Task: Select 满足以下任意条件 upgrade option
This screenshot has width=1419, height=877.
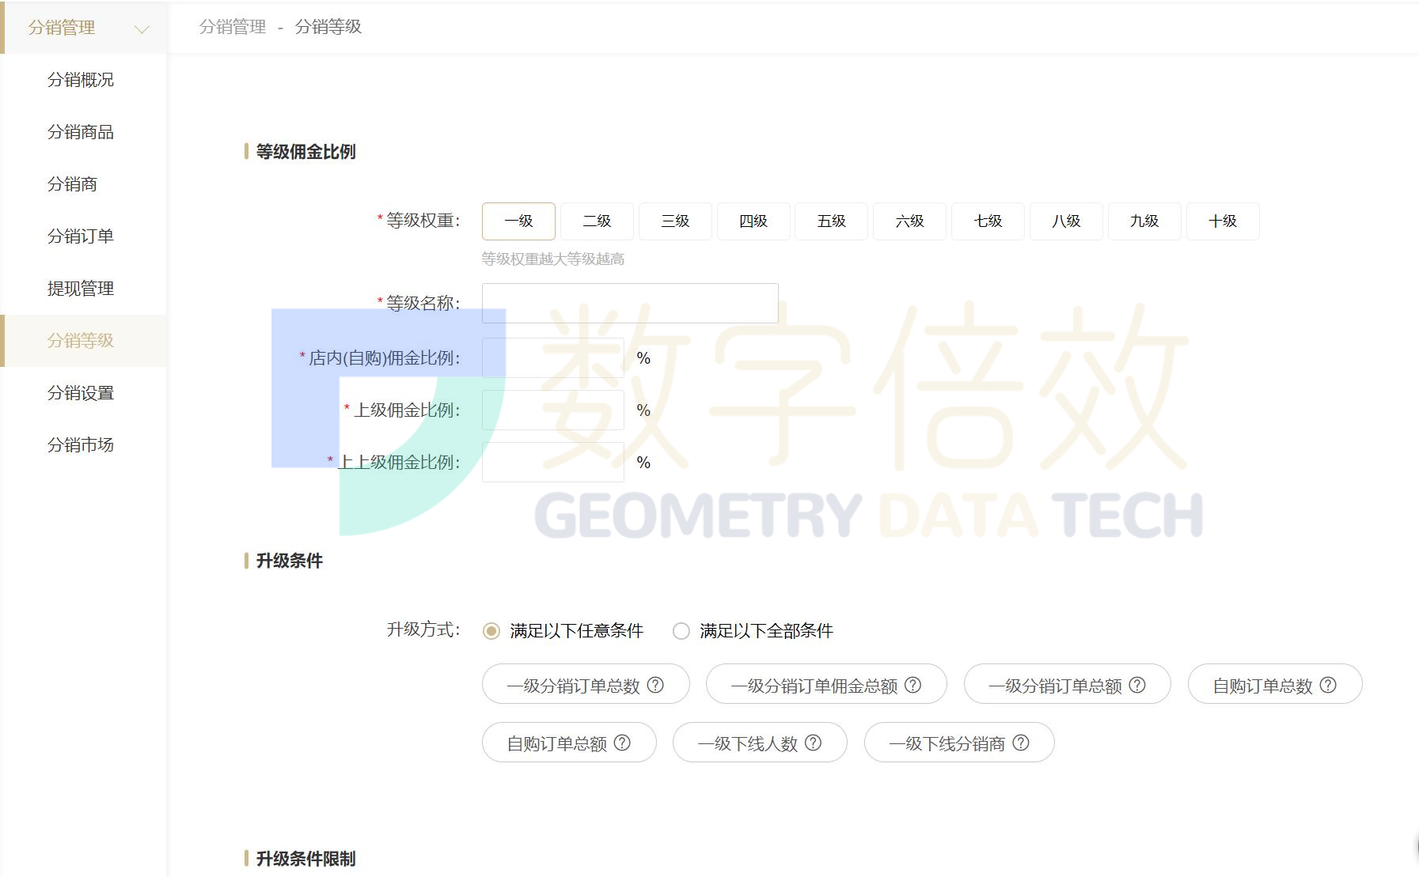Action: 491,631
